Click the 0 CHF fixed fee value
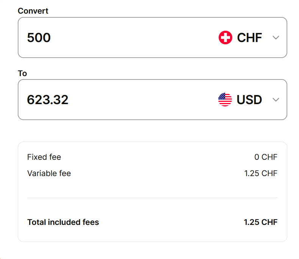 point(266,157)
